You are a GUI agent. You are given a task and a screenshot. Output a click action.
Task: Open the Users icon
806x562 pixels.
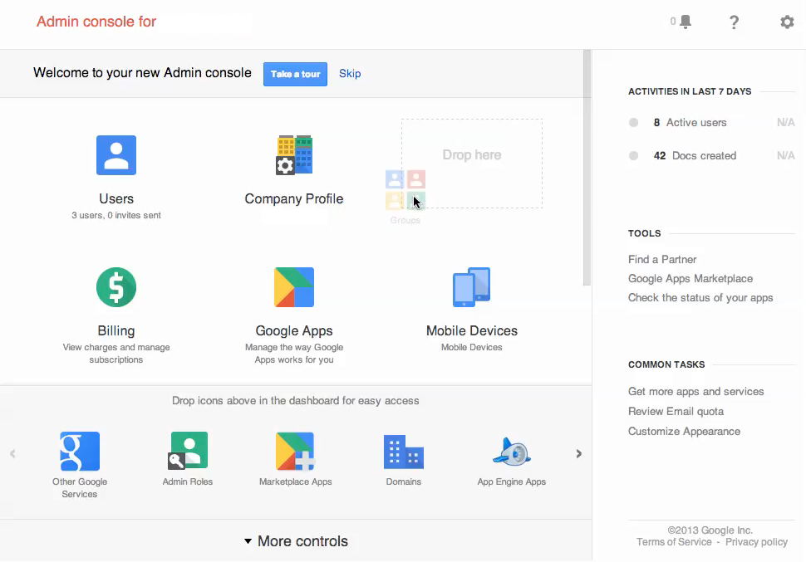116,155
